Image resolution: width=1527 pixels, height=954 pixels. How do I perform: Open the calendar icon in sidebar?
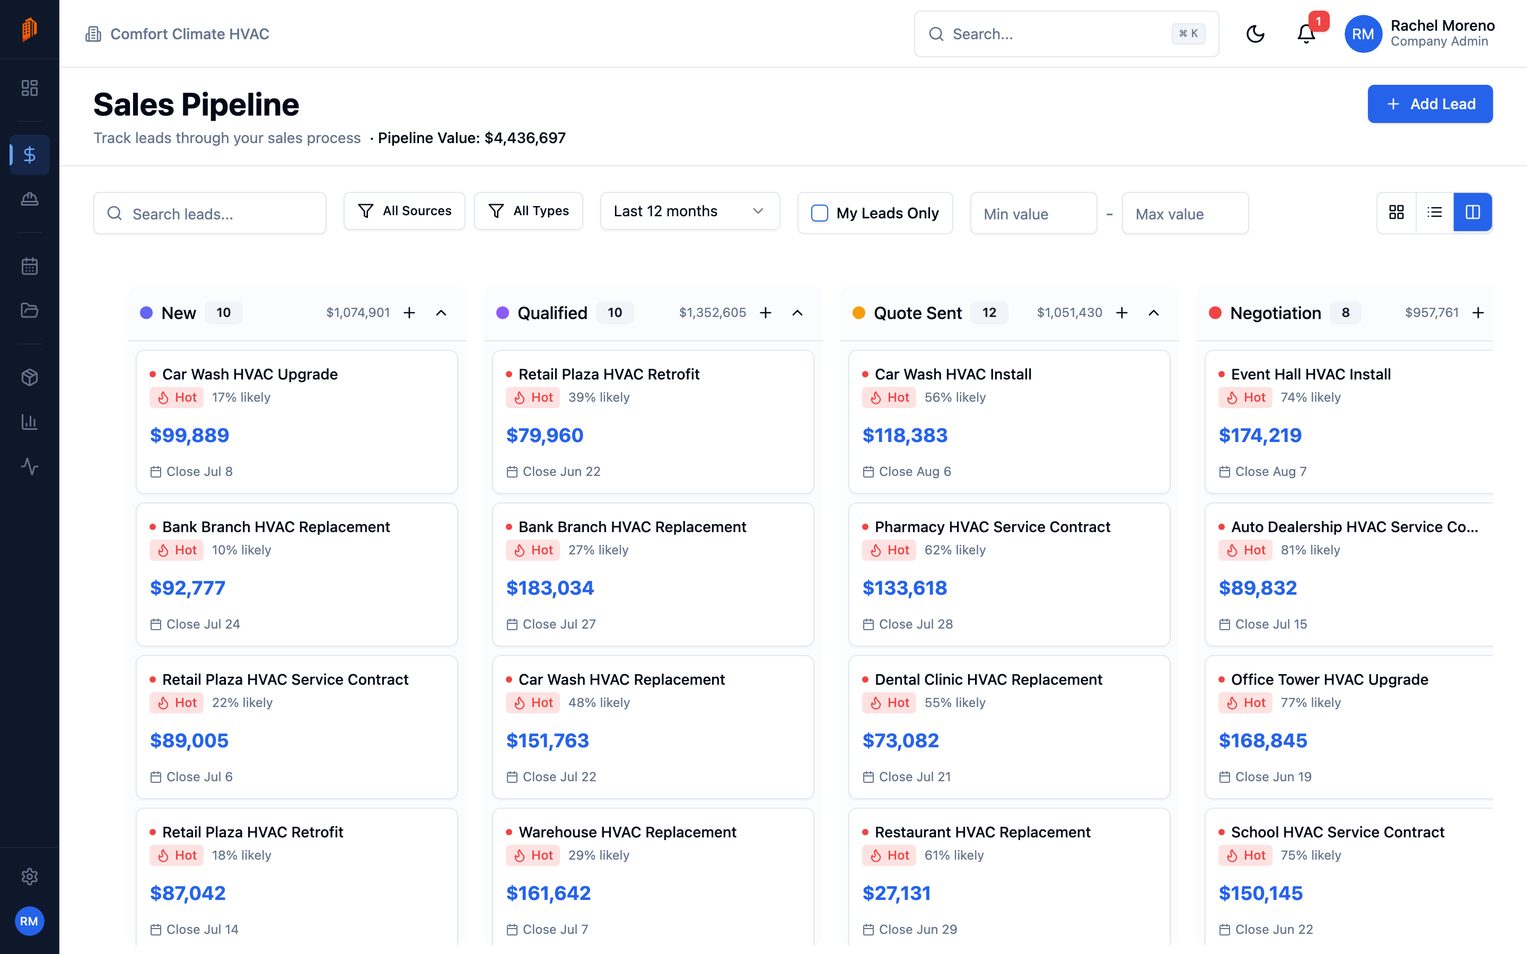click(30, 266)
